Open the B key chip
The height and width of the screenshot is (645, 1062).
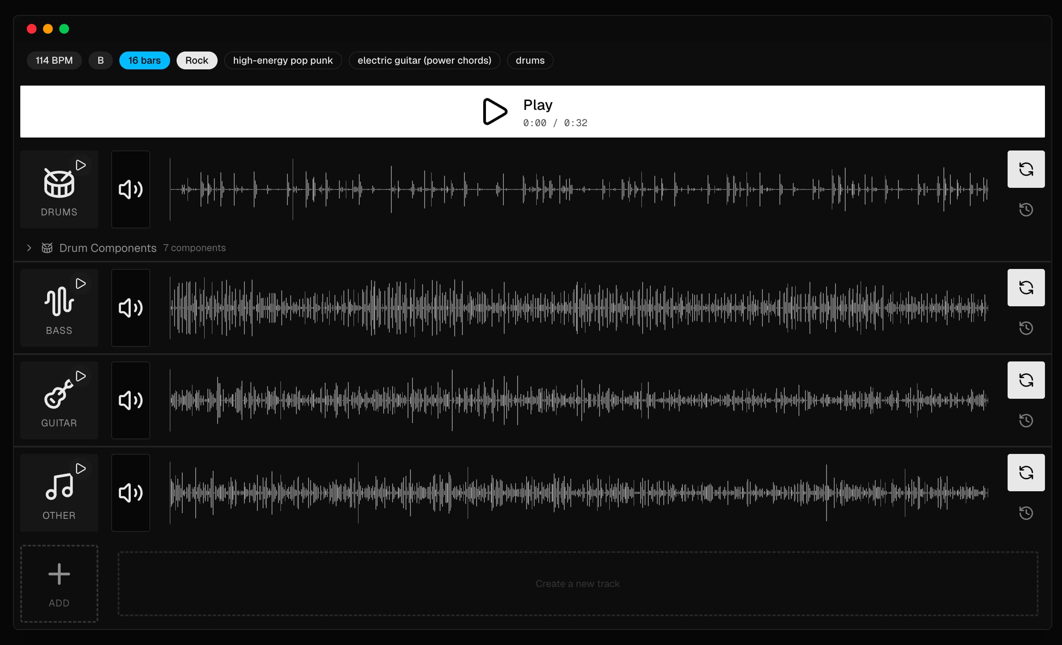(100, 60)
